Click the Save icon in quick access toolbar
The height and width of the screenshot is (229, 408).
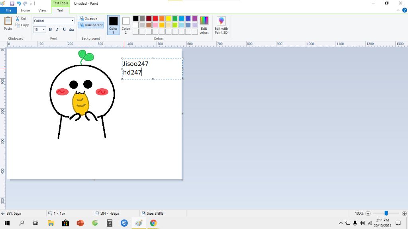point(12,4)
